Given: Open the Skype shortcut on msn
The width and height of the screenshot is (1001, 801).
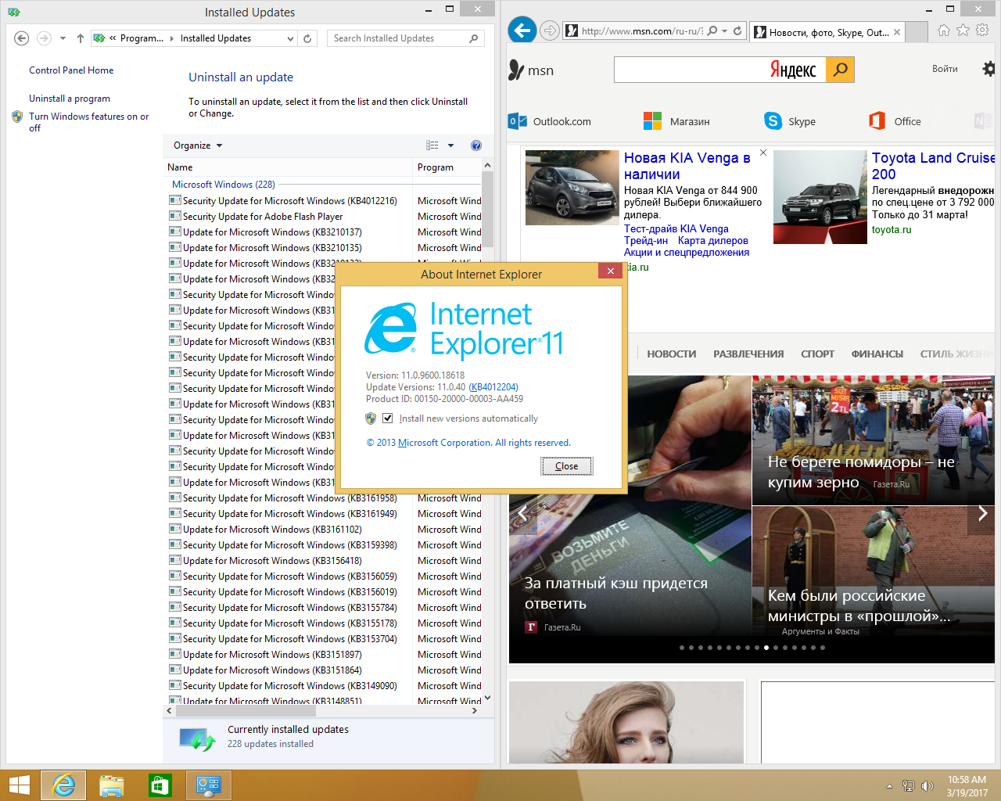Looking at the screenshot, I should coord(790,121).
